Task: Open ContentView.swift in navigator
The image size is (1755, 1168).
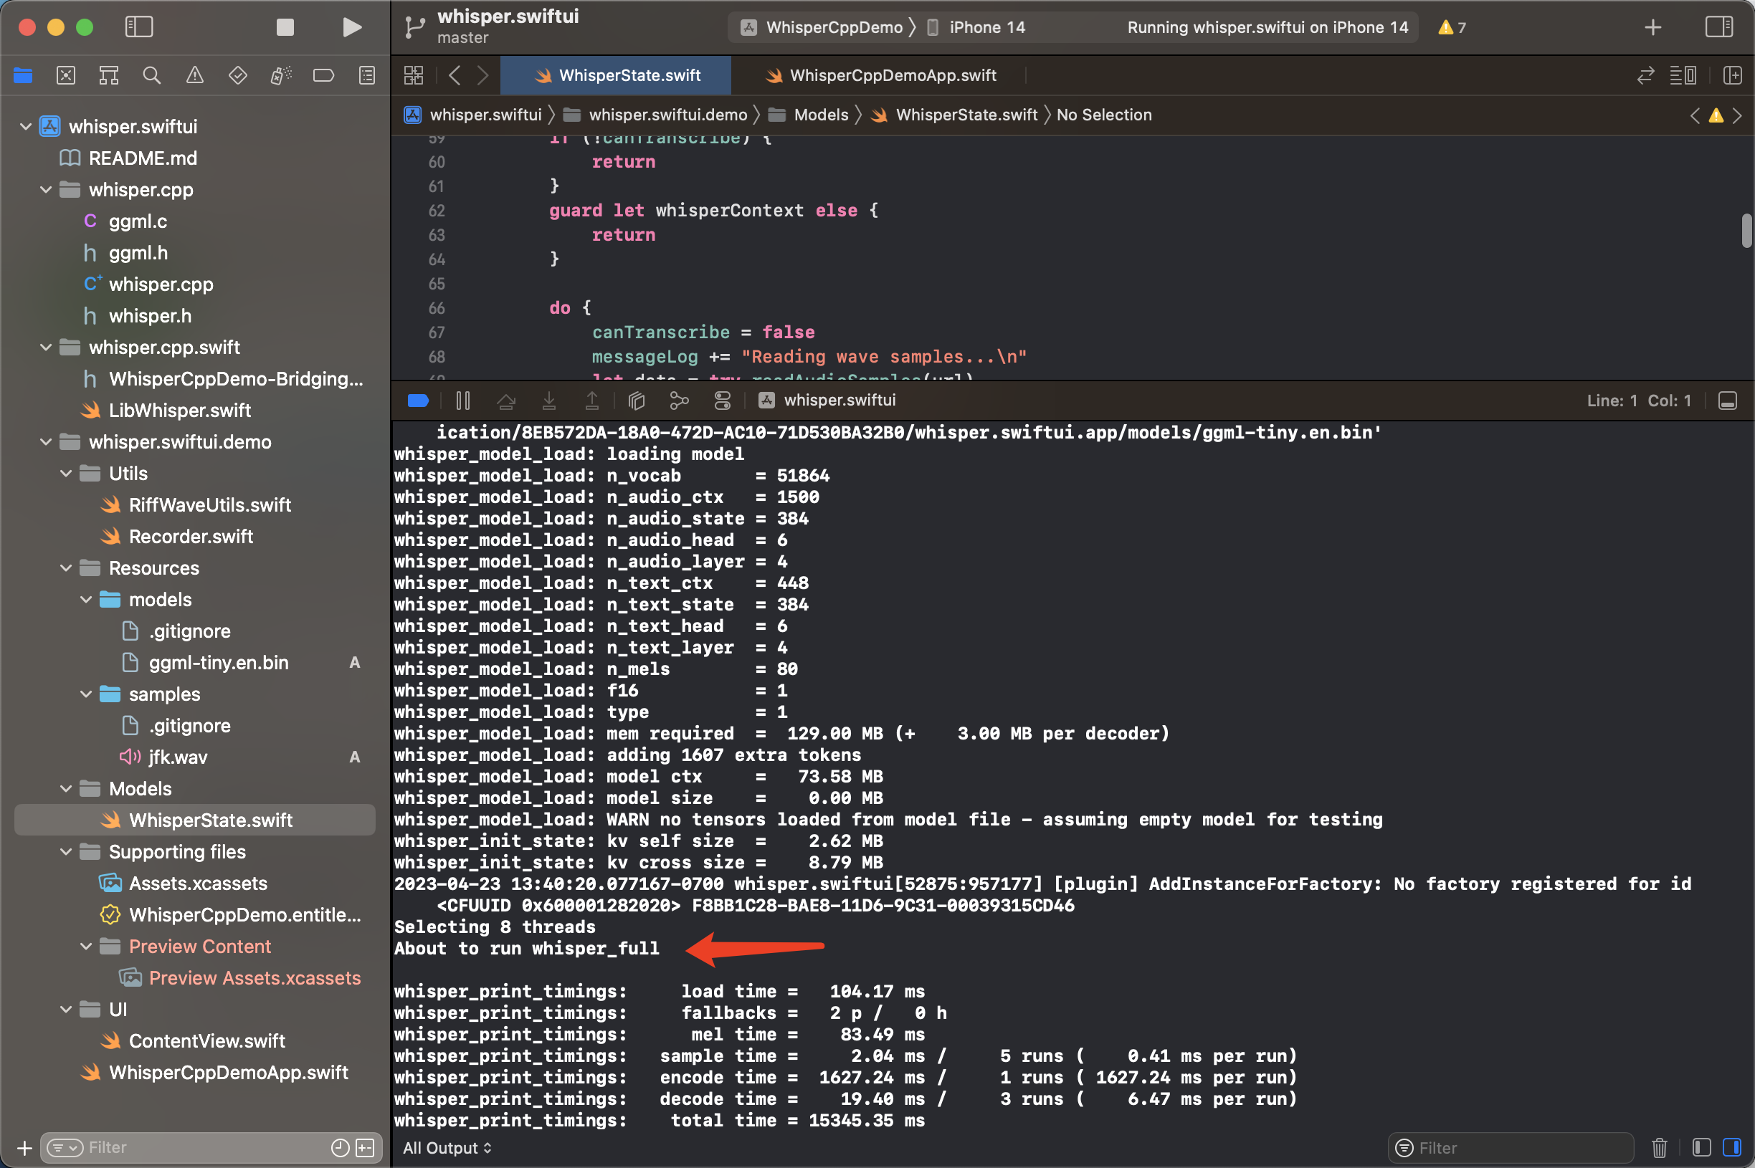Action: pos(206,1041)
